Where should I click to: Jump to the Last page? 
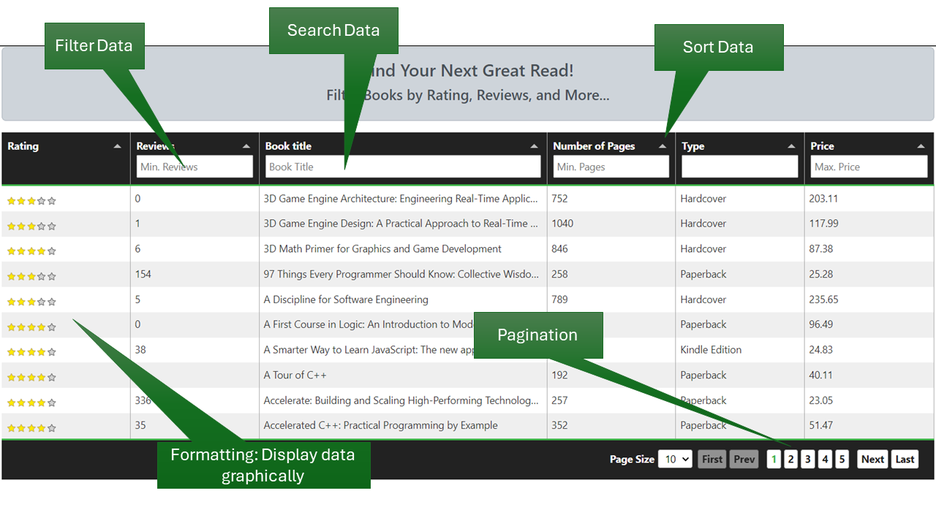905,459
